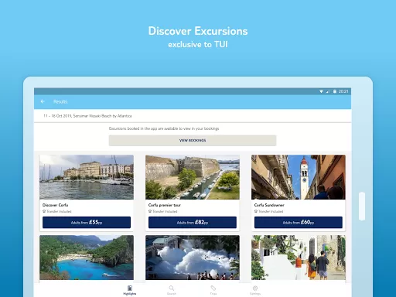Select Discover Corfu adults from £55 button
The image size is (396, 297).
(x=87, y=222)
